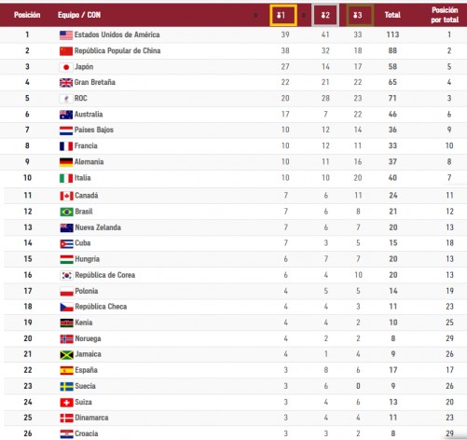Sort by bronze medals column header
The width and height of the screenshot is (467, 440).
[360, 15]
